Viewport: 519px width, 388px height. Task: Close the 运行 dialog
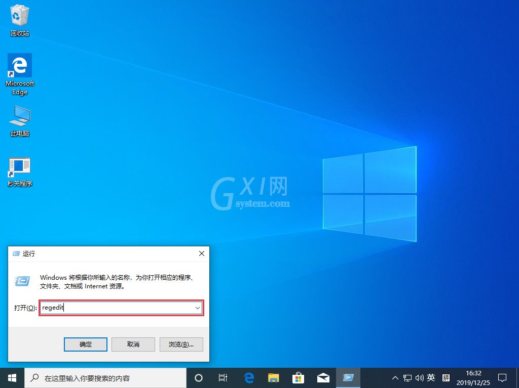202,253
